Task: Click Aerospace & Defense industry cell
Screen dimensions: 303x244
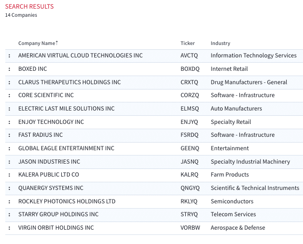Action: pos(238,228)
